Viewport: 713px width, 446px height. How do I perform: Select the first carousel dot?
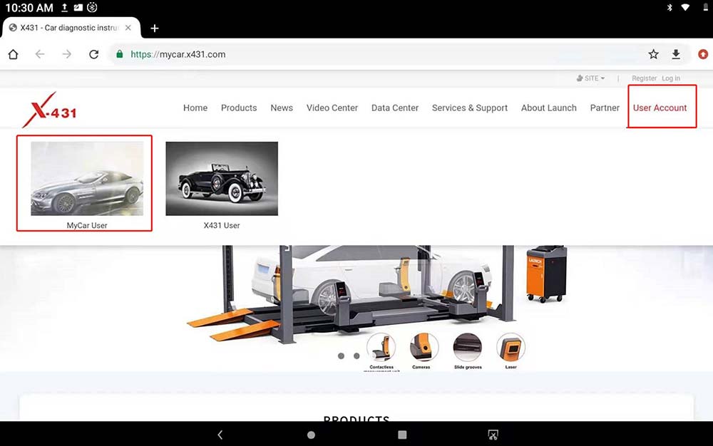click(x=341, y=356)
